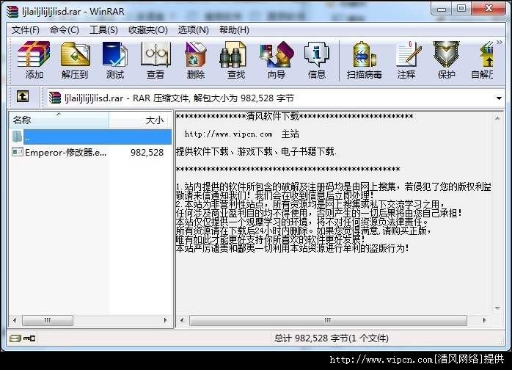512x370 pixels.
Task: Open the 帮助(H) menu
Action: [x=234, y=30]
